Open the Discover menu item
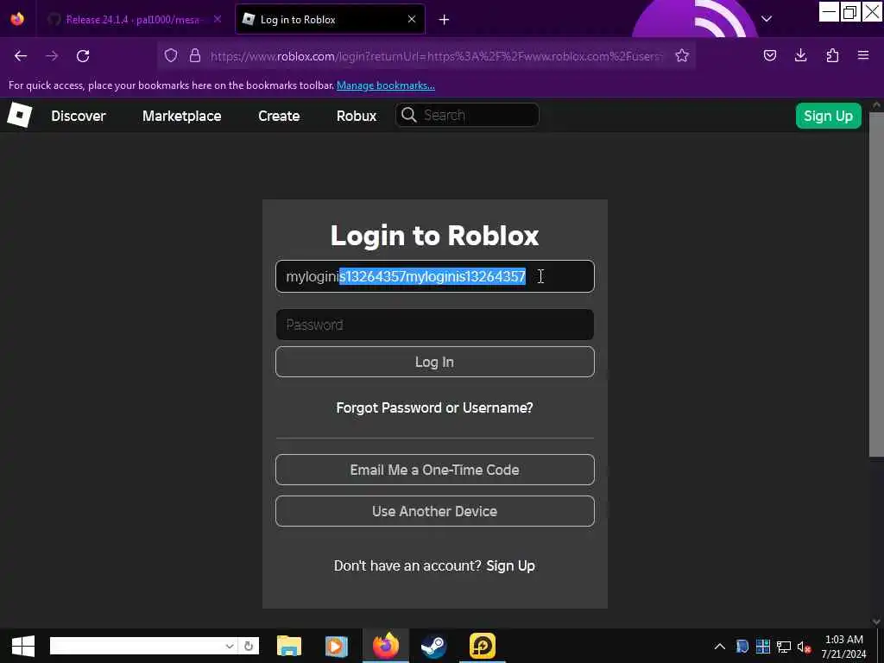 click(x=79, y=116)
